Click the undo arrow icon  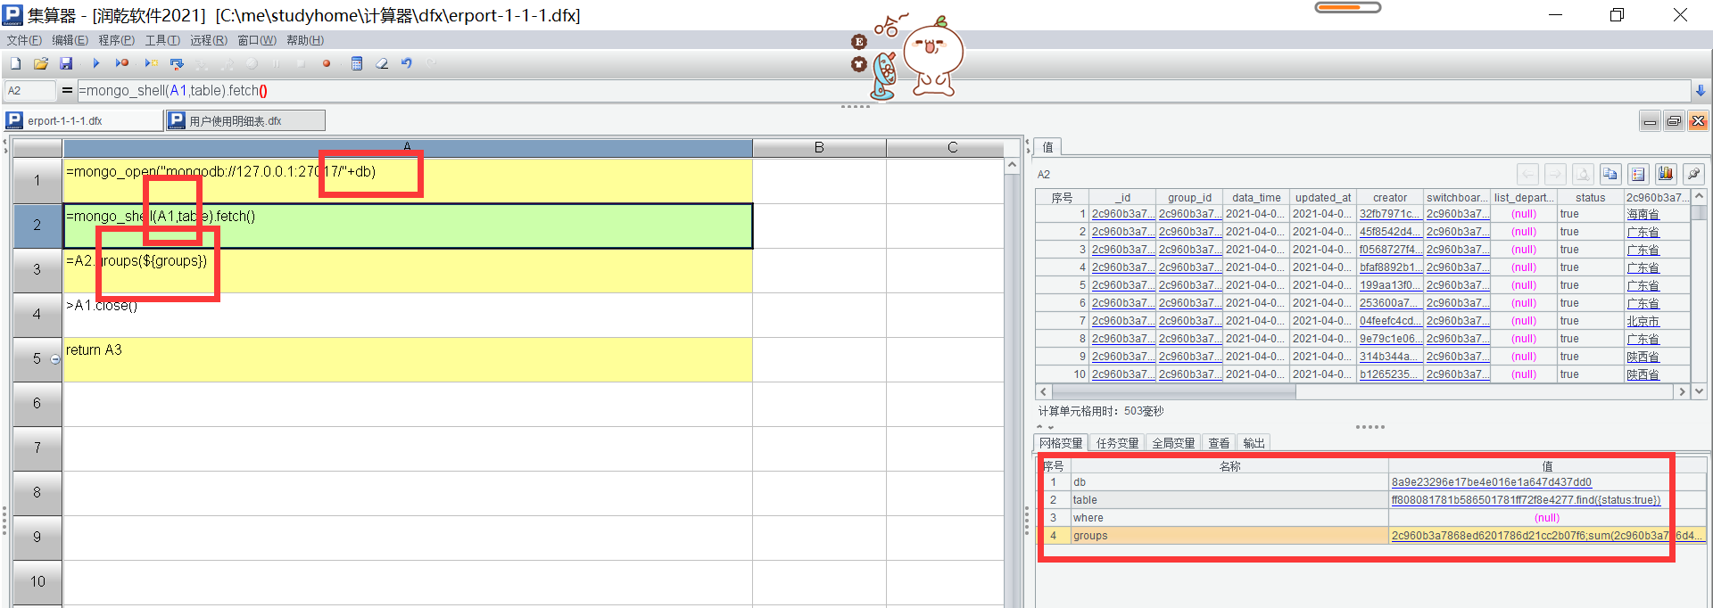pos(407,63)
